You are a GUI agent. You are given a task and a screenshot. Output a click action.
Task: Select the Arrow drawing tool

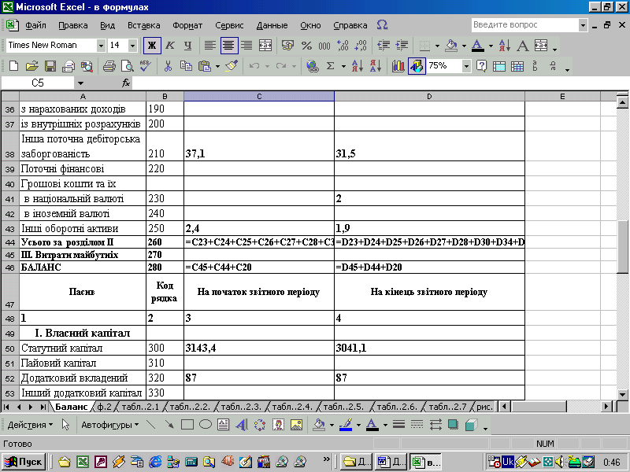pos(169,425)
